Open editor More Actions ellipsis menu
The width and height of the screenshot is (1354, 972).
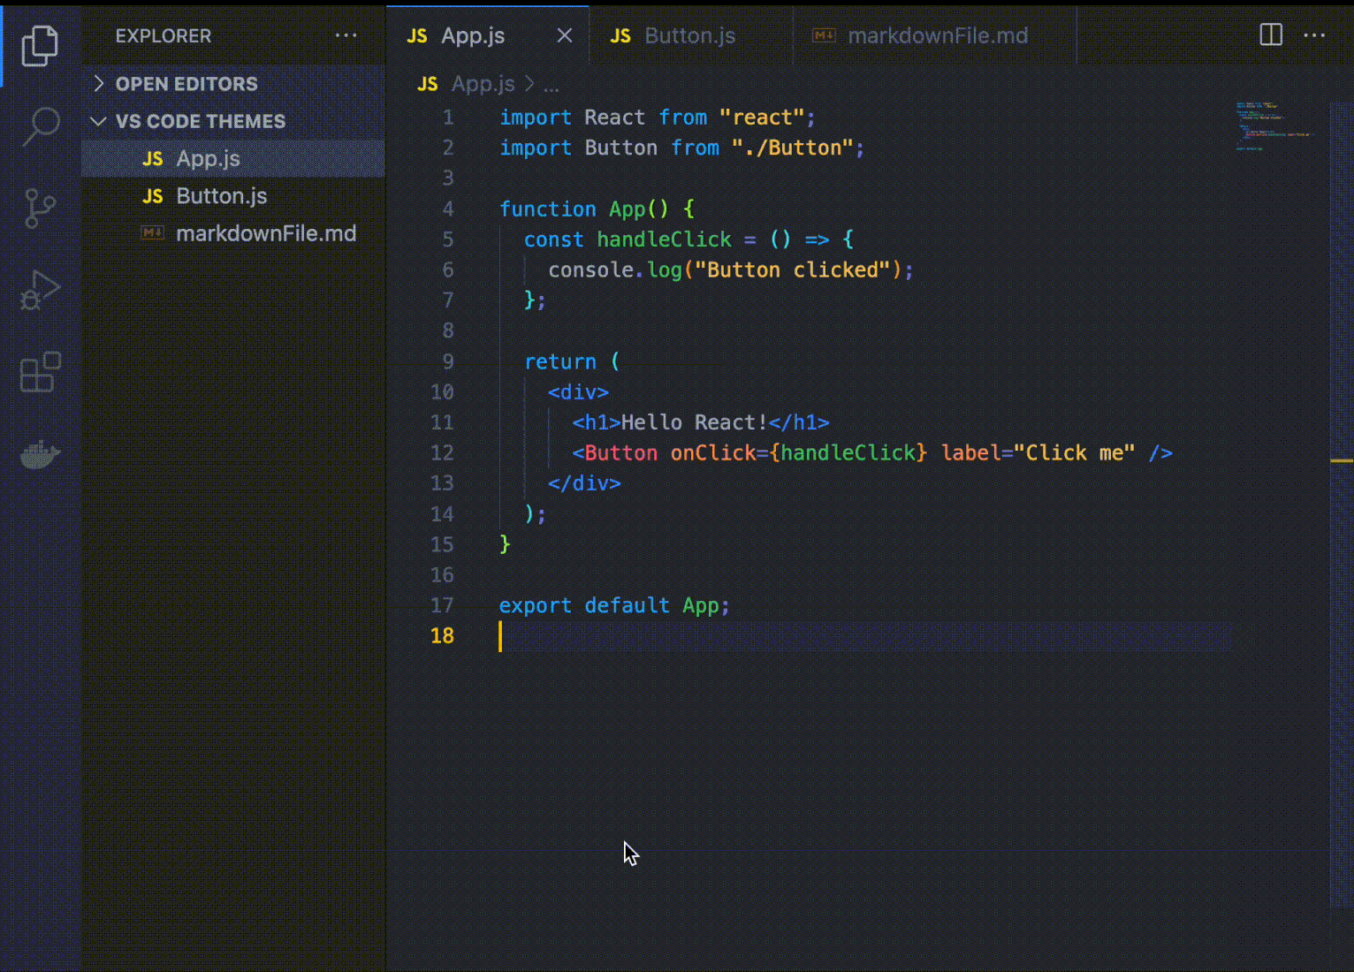[1314, 35]
